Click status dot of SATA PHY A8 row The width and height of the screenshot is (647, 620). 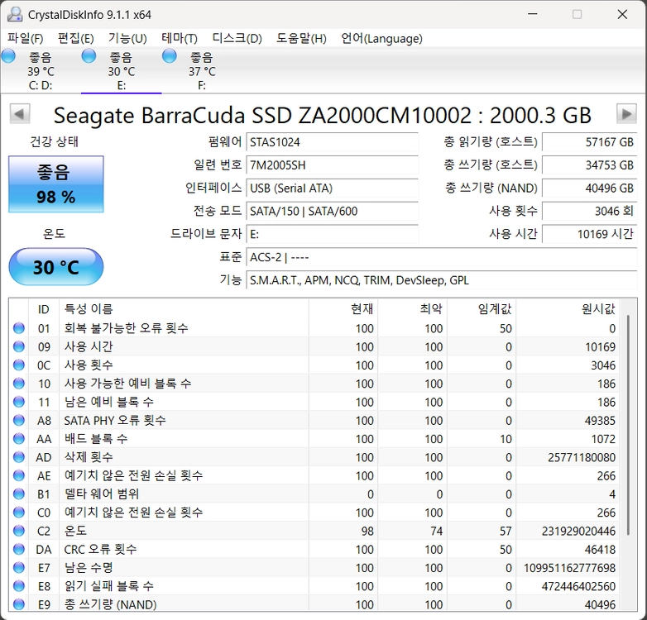click(19, 420)
